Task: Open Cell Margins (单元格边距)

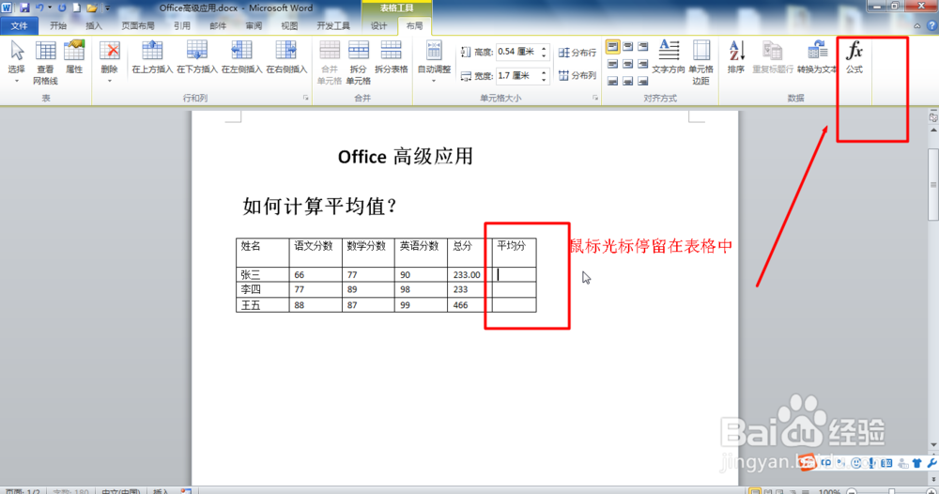Action: click(700, 63)
